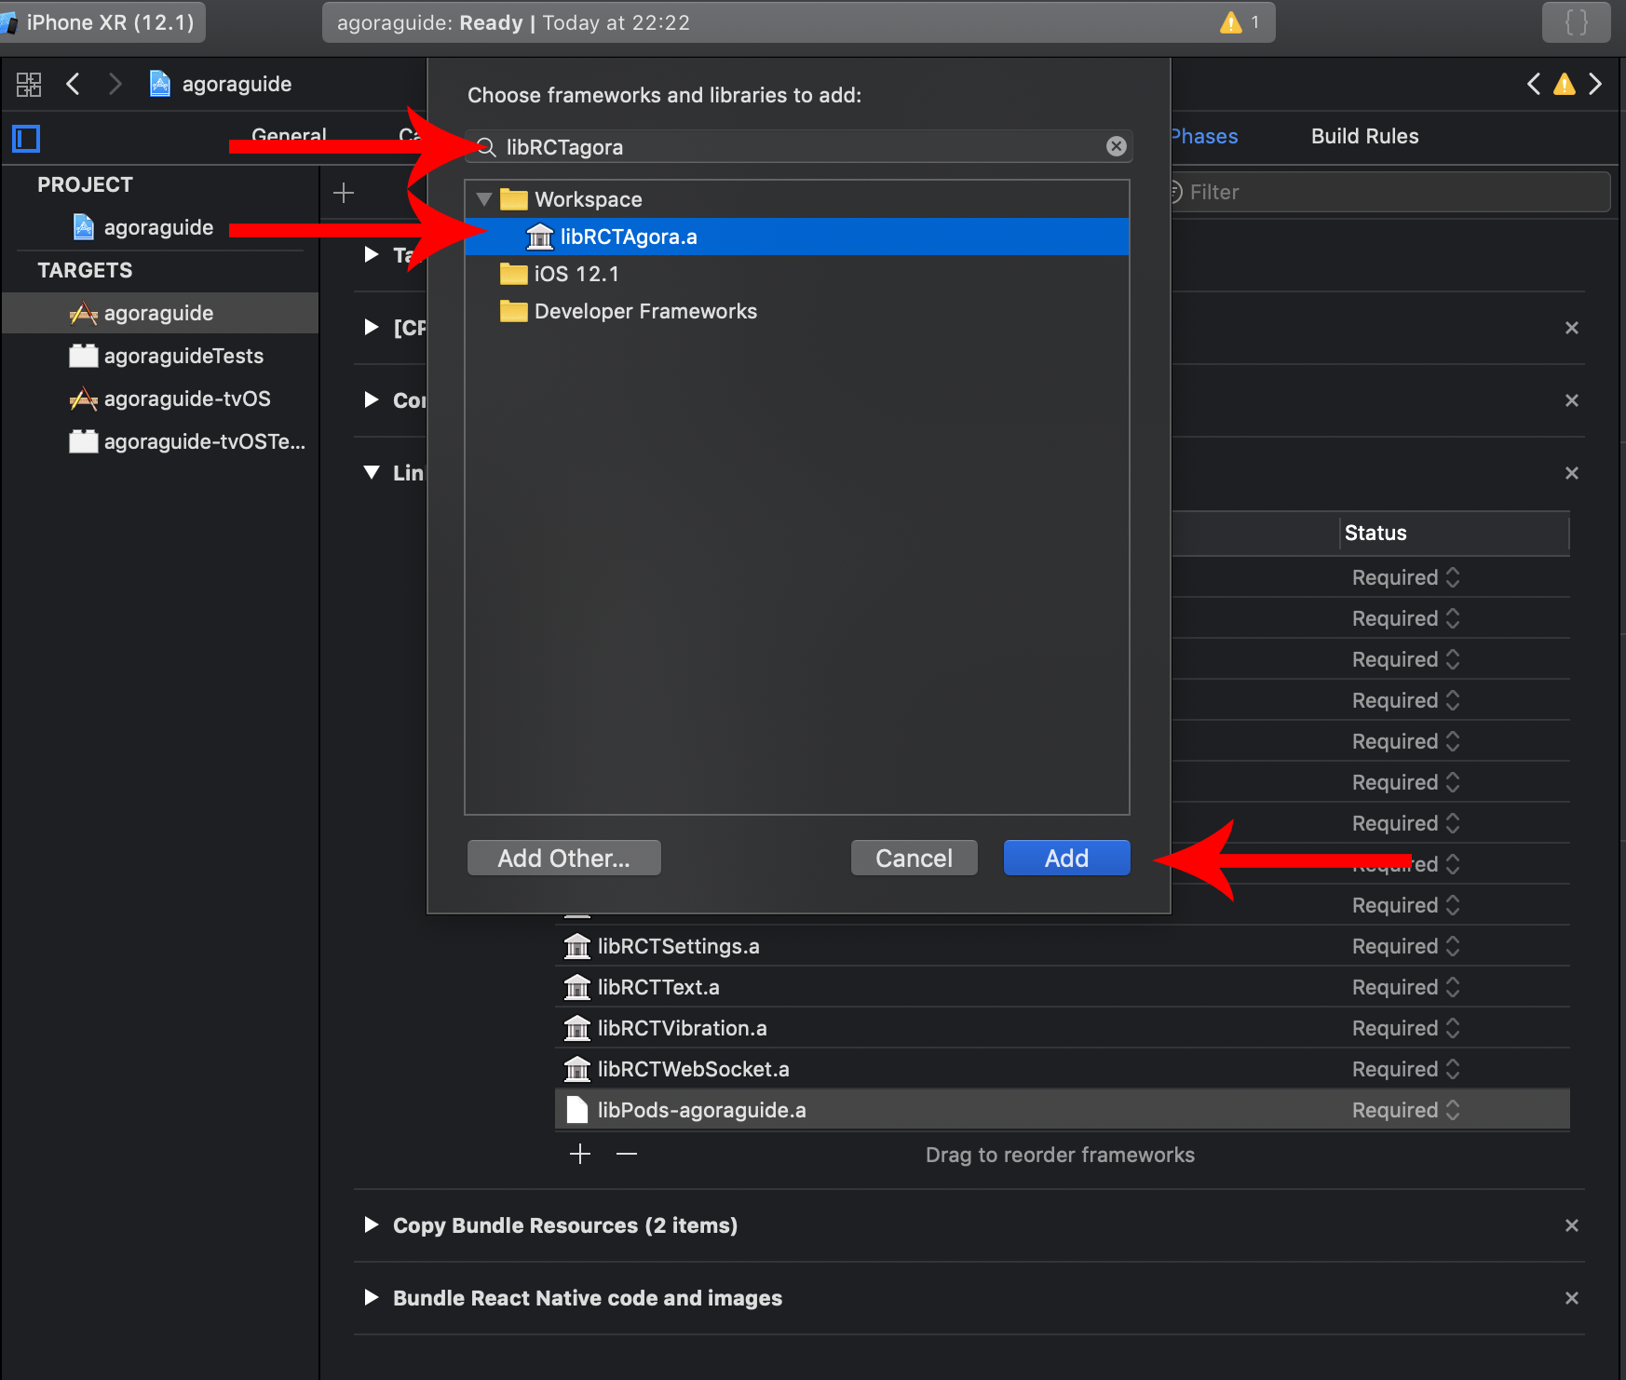Open the code snippets library braces button
This screenshot has width=1626, height=1380.
coord(1576,22)
